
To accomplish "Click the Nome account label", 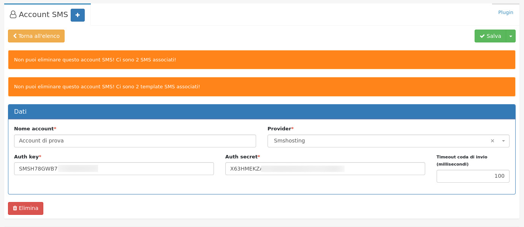I will click(x=34, y=129).
